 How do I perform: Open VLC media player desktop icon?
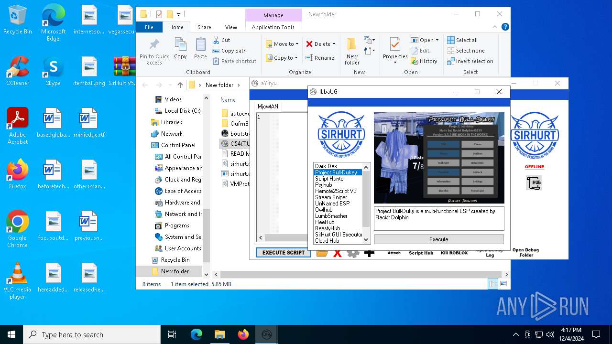[x=18, y=281]
